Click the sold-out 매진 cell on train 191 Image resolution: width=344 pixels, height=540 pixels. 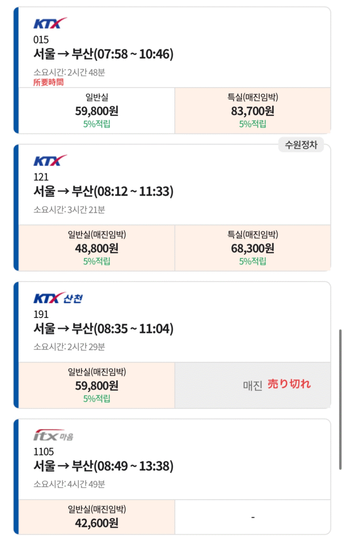pyautogui.click(x=252, y=385)
